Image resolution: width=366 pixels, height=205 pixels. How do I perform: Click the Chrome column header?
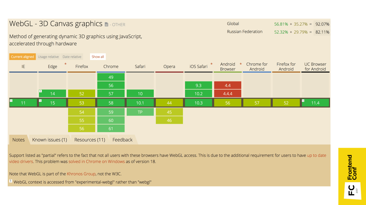click(x=111, y=66)
